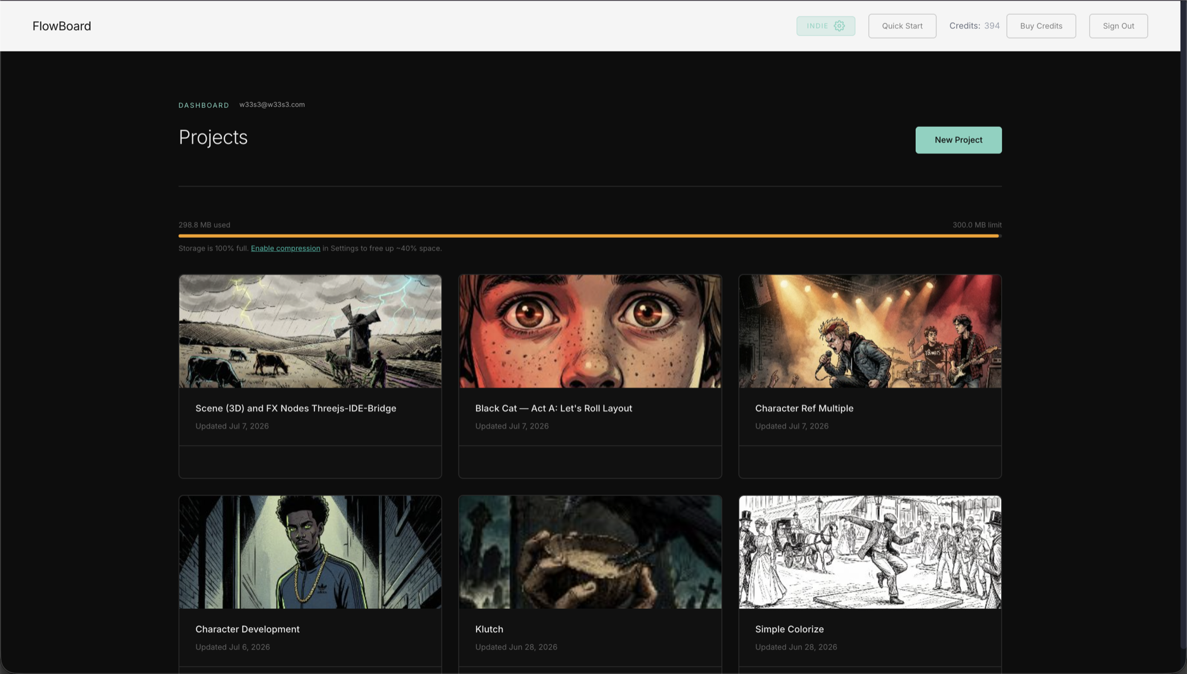
Task: Click the Quick Start button
Action: click(902, 26)
